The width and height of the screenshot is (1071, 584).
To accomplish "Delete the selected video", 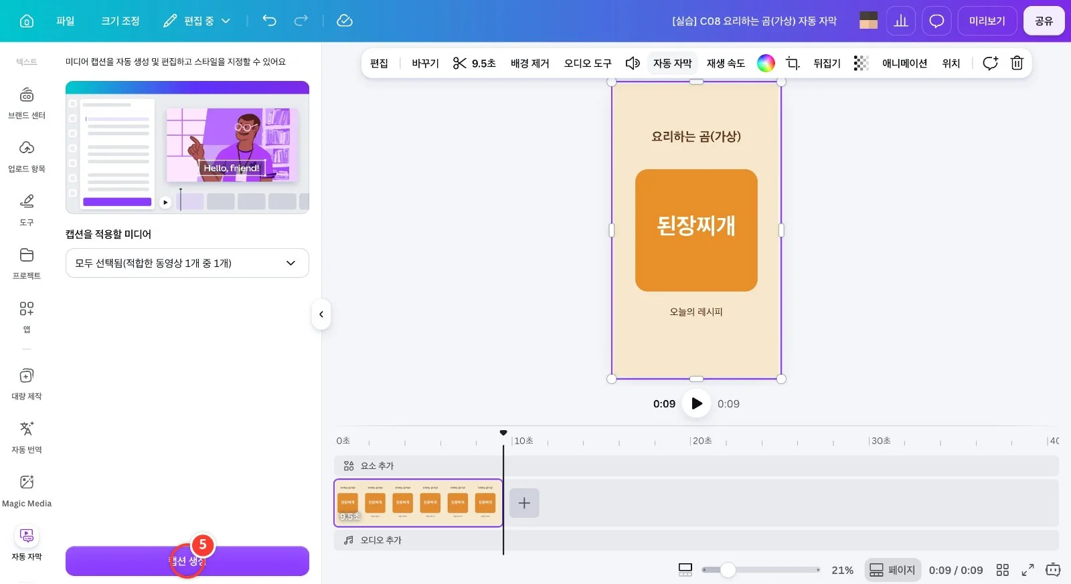I will click(x=1017, y=63).
